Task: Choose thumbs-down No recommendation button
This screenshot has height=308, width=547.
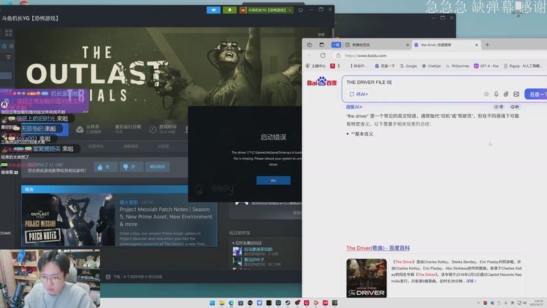Action: click(131, 167)
